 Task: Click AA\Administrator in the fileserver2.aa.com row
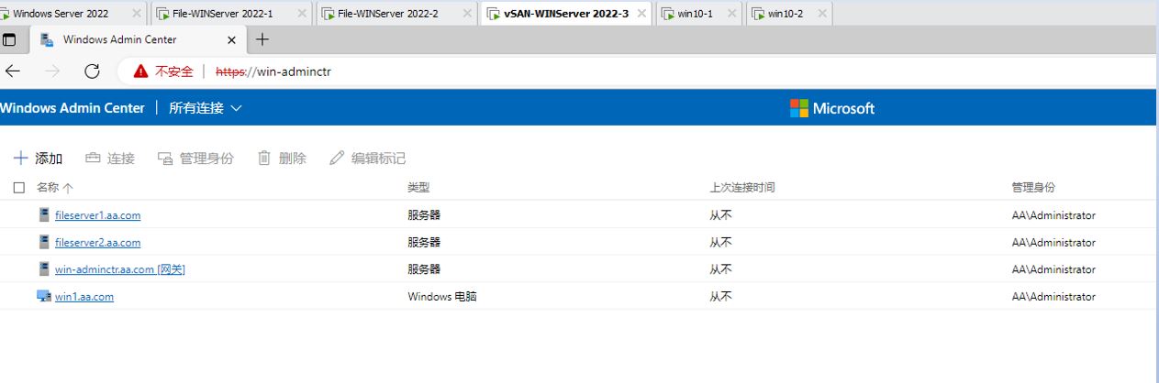pos(1053,242)
